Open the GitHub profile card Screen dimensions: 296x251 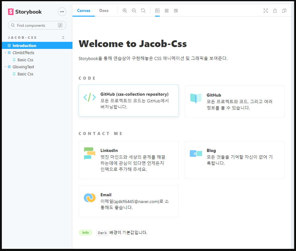[x=235, y=102]
